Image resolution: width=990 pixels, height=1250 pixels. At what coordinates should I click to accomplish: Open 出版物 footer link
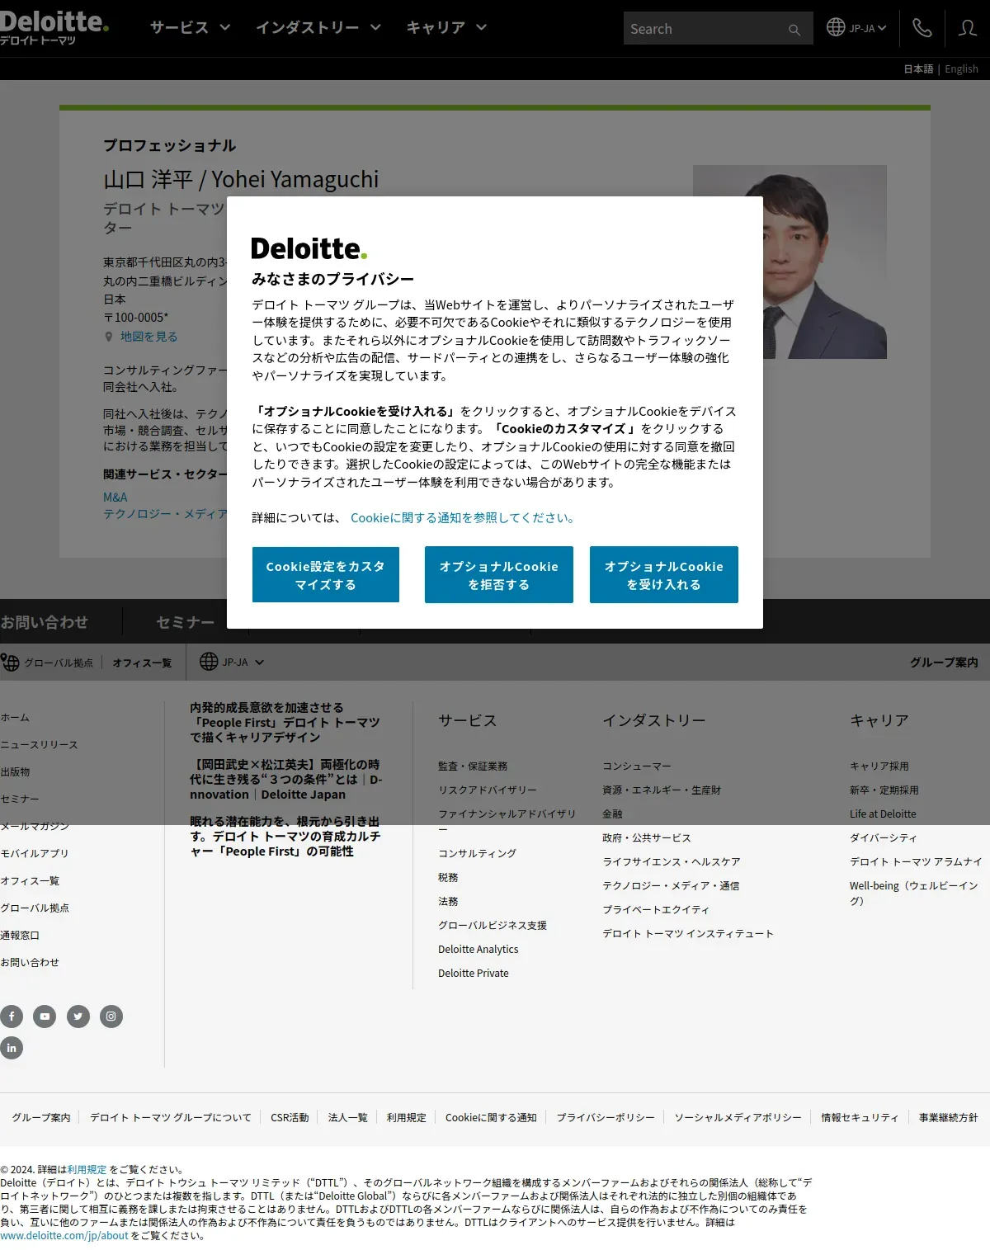[x=15, y=771]
